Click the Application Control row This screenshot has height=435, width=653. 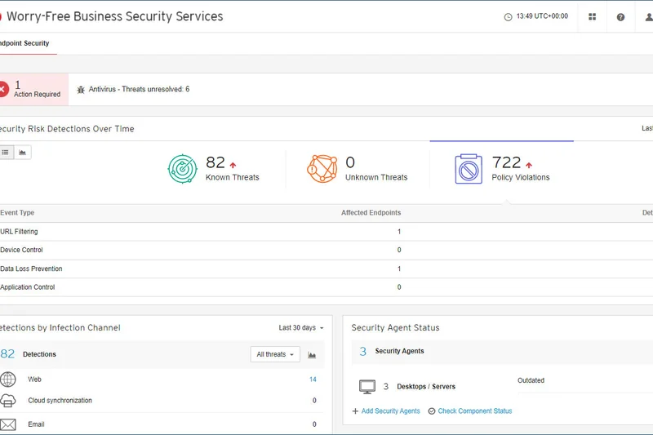(326, 287)
